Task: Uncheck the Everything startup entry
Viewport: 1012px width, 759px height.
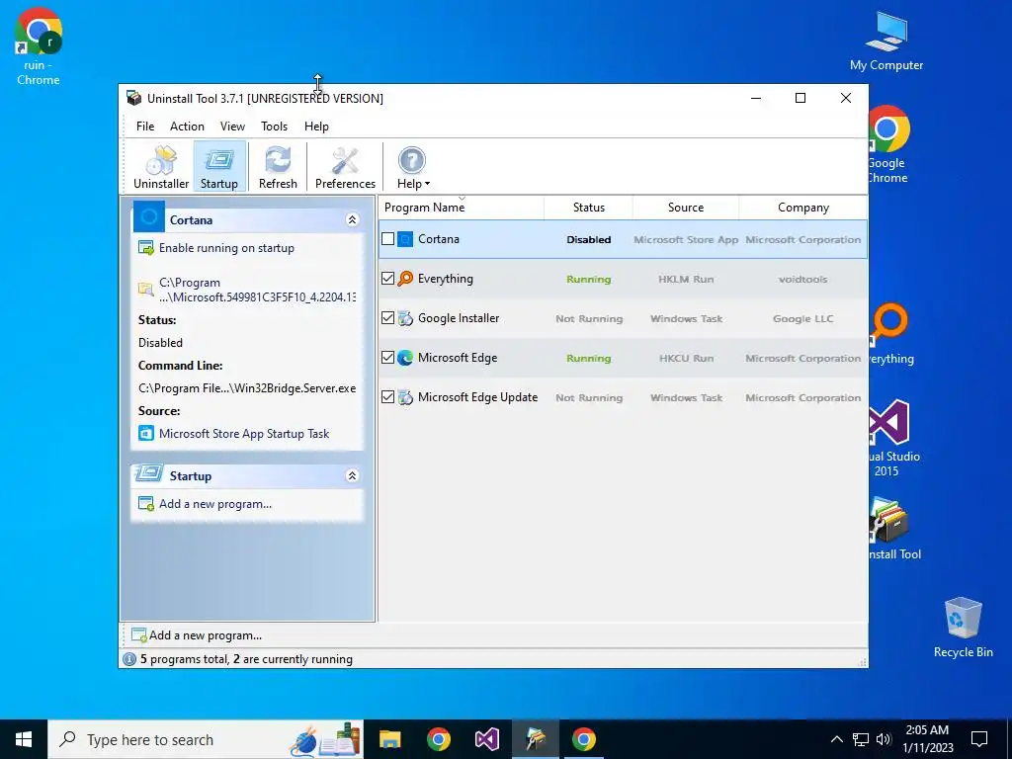Action: coord(387,279)
